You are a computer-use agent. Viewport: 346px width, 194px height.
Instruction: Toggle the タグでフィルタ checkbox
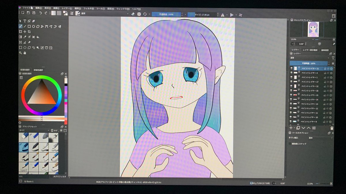[51, 176]
